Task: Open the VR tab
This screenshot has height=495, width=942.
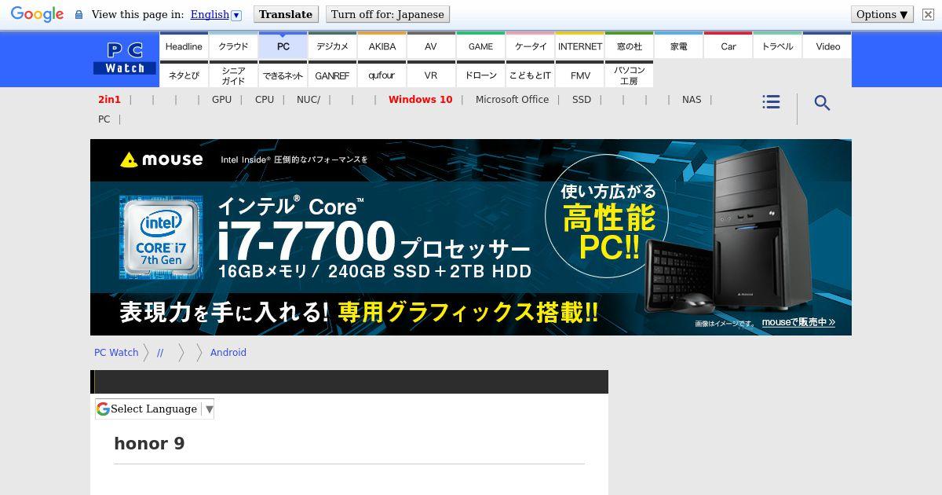Action: [x=431, y=75]
